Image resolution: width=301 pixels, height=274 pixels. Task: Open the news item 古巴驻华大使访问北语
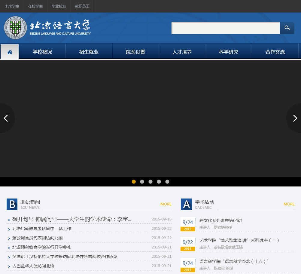33,266
